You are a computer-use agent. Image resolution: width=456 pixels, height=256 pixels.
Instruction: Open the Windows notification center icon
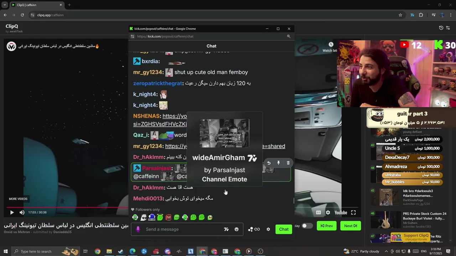point(449,251)
